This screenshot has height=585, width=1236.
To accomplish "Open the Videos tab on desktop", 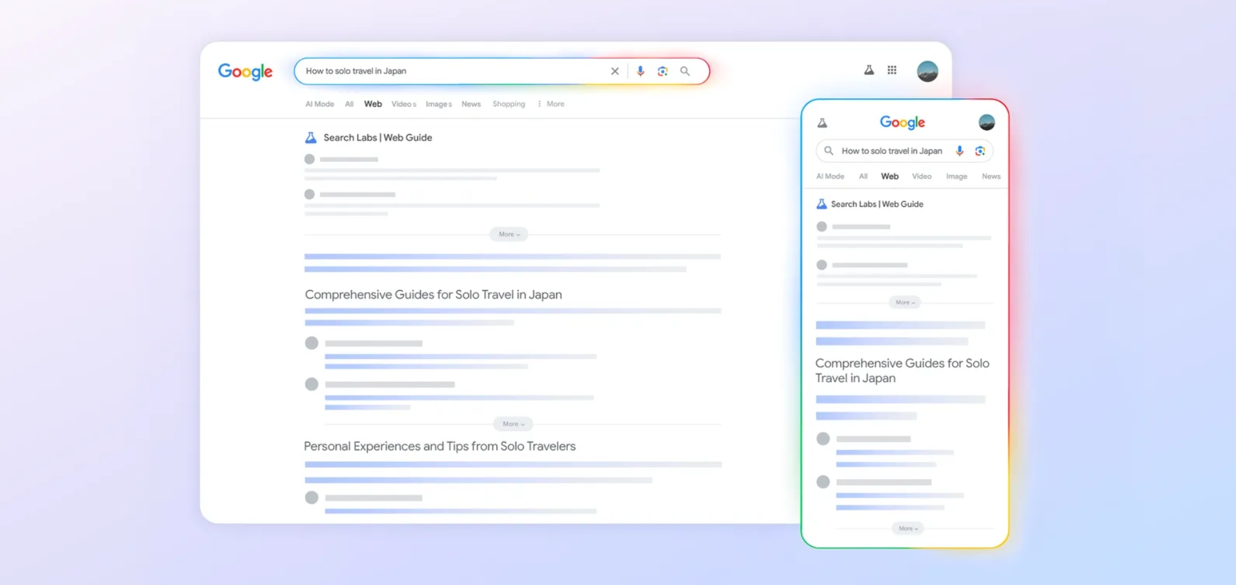I will coord(404,104).
